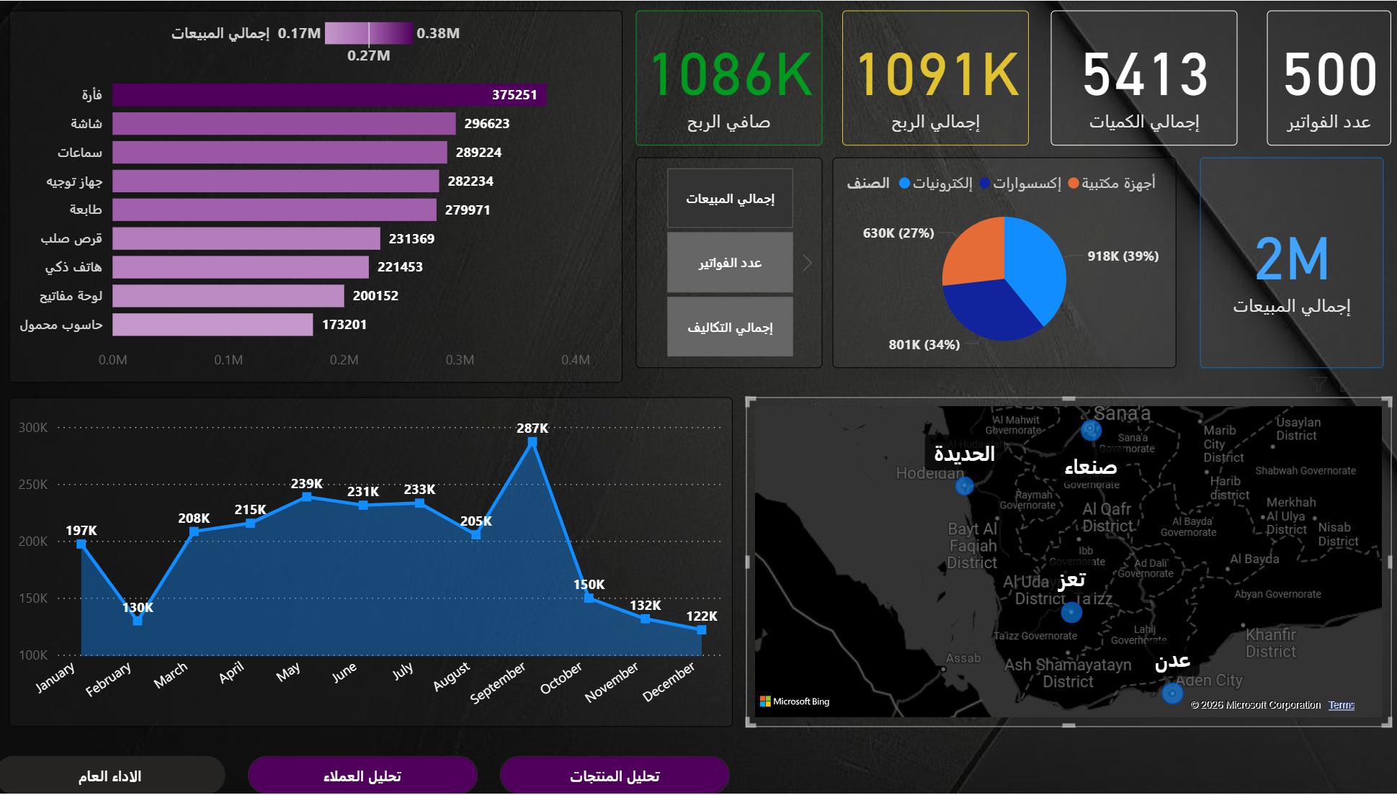Select the شاشة bar in the sales chart

284,123
